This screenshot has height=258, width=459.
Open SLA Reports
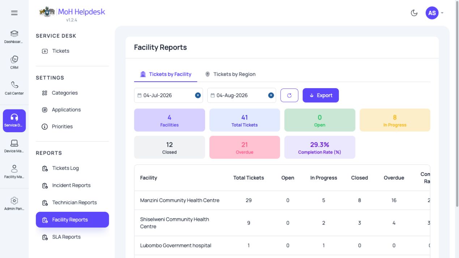72,237
